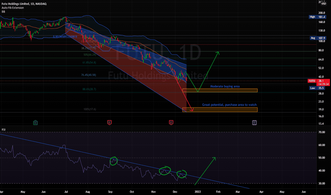Click the 50%(66.29) Fib level label
The width and height of the screenshot is (331, 195).
(89, 55)
